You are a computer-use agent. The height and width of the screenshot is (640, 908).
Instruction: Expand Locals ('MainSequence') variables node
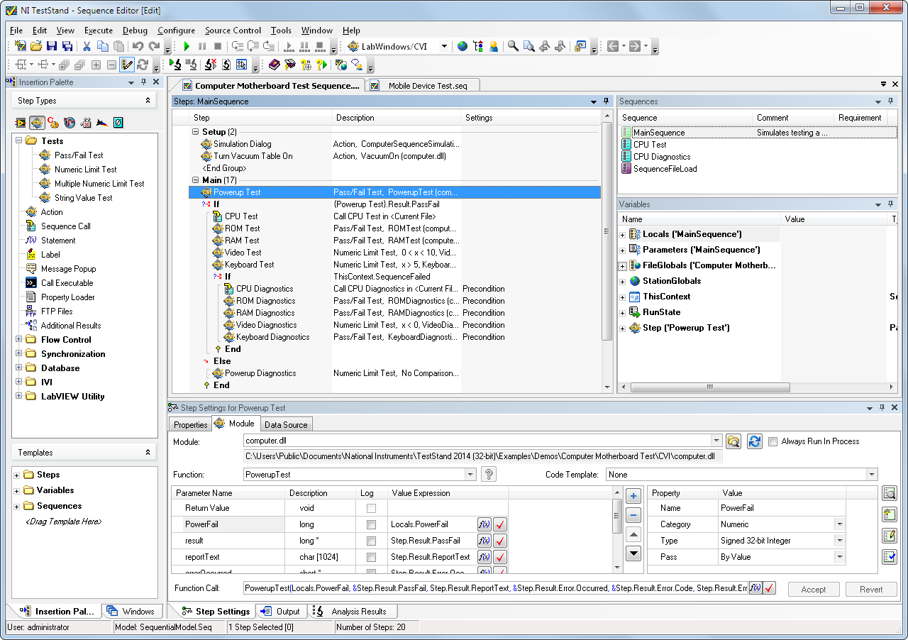(623, 235)
